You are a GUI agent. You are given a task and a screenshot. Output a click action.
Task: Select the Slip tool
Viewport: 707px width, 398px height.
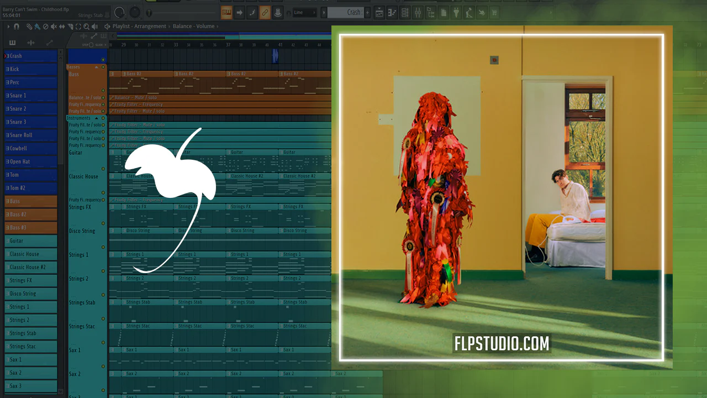click(x=62, y=26)
